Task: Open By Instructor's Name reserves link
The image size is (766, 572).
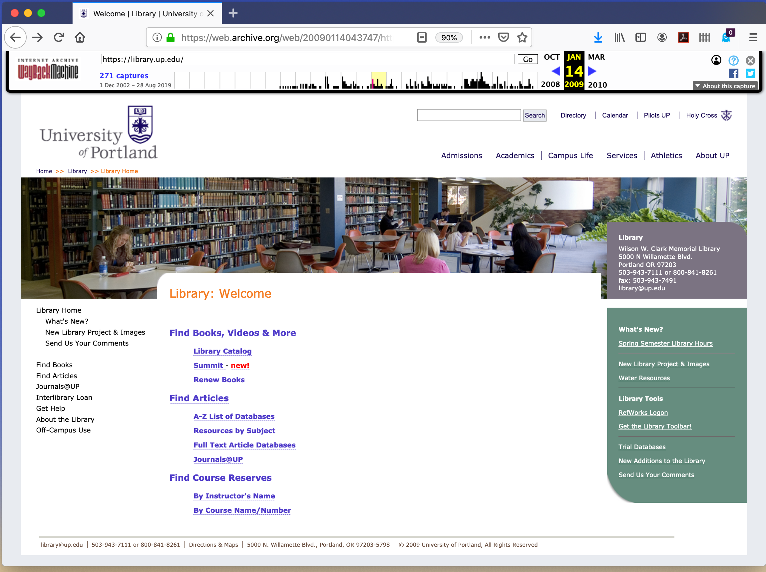Action: click(234, 496)
